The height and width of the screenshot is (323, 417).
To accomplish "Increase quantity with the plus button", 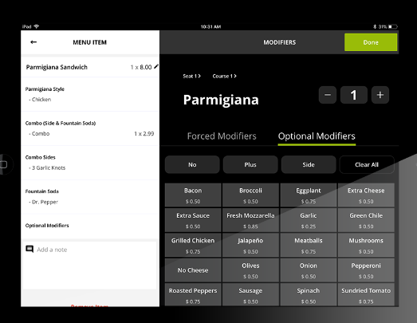I will click(x=380, y=95).
